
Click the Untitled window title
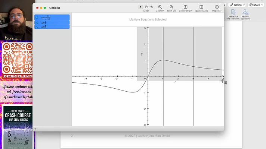pos(55,8)
